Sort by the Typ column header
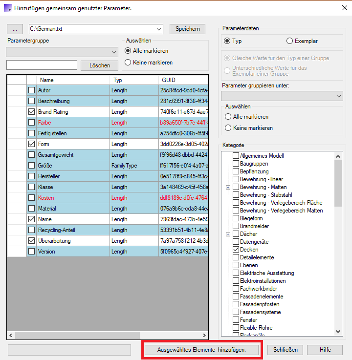The image size is (352, 360). 134,80
